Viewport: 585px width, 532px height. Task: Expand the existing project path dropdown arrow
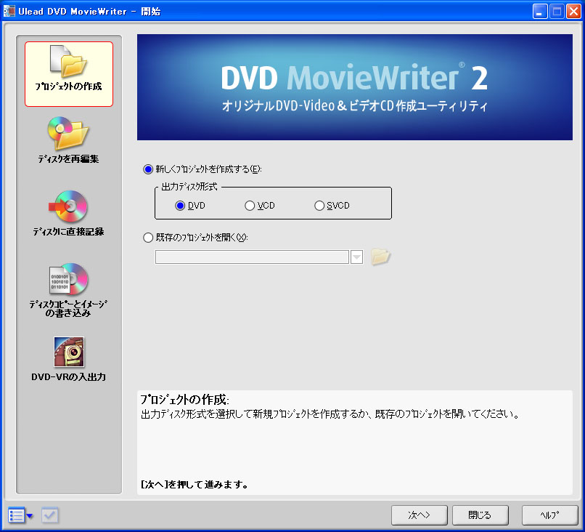[356, 257]
